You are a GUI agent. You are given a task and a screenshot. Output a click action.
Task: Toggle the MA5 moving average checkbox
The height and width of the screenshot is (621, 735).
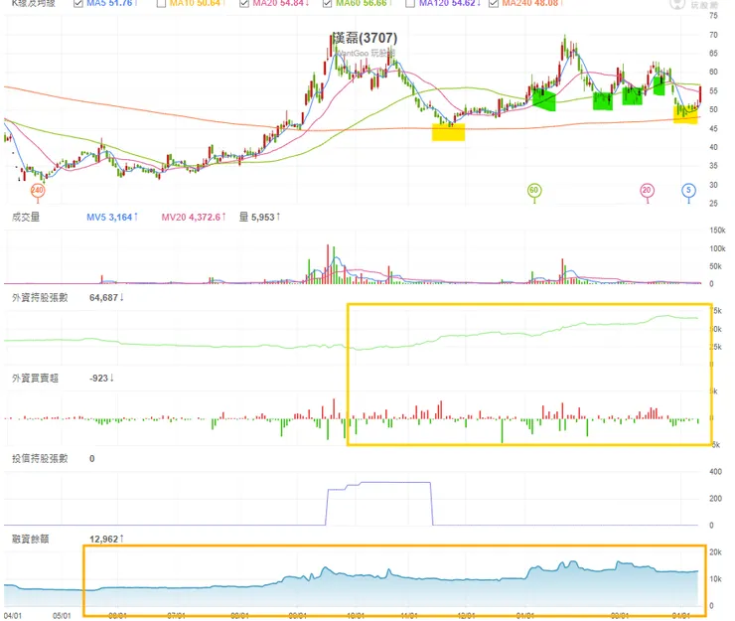point(78,3)
